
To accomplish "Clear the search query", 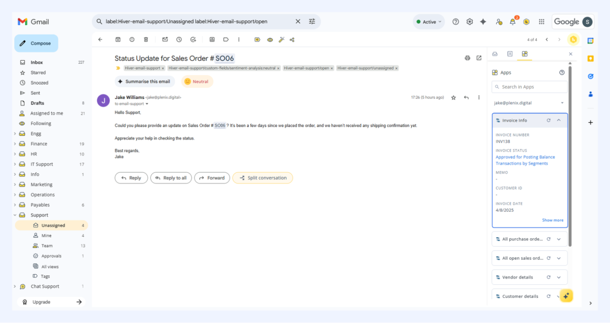I will tap(298, 21).
